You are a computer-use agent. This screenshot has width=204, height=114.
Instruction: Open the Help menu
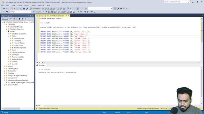(x=48, y=5)
